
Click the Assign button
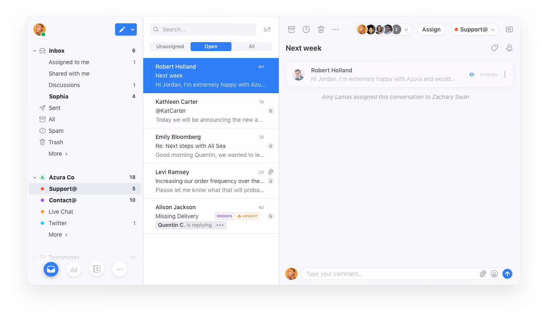[x=431, y=29]
